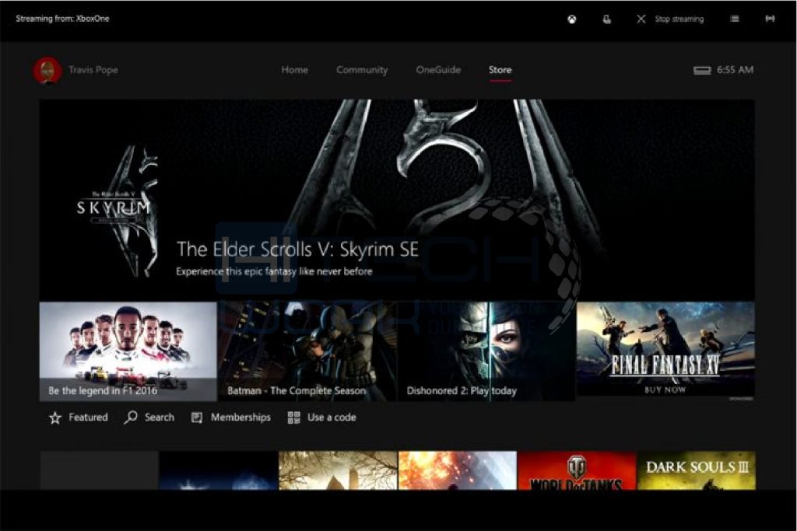Open the Be the legend in F1 2016 tile
The height and width of the screenshot is (531, 797).
[128, 351]
